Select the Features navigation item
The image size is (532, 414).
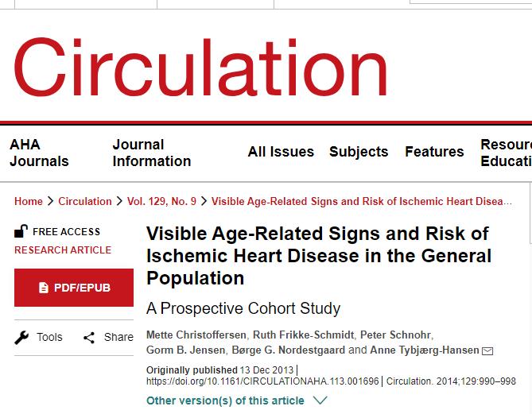tap(434, 152)
